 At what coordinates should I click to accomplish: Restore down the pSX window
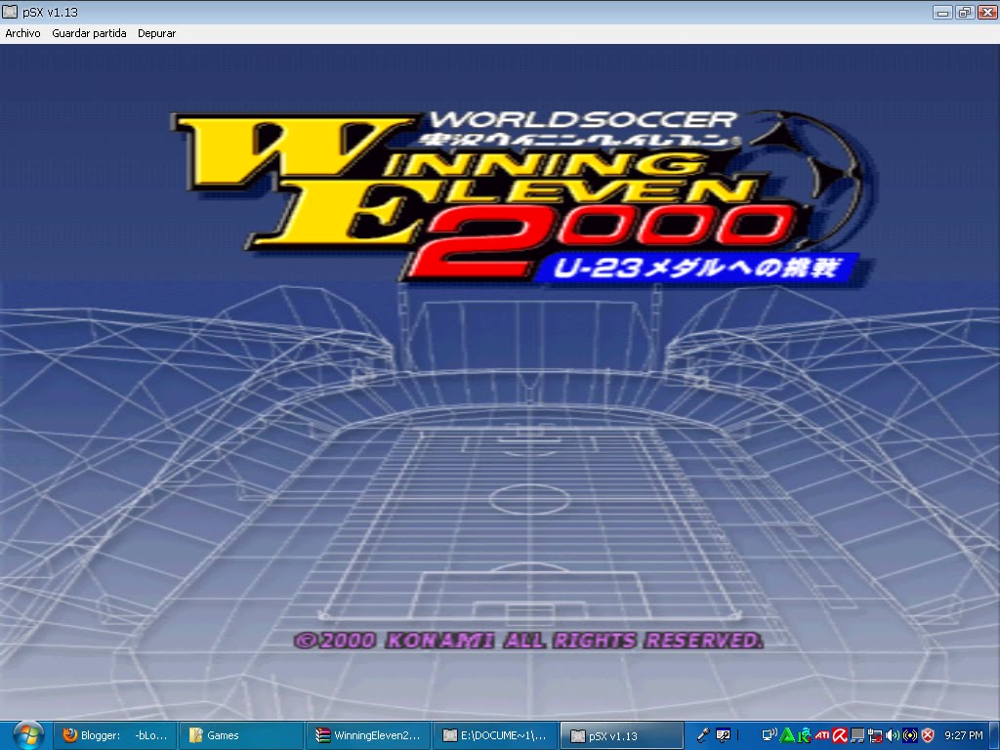coord(965,12)
